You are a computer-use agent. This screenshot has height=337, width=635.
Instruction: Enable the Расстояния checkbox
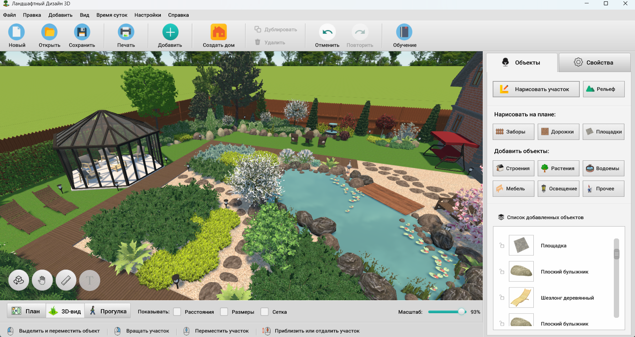pos(177,312)
